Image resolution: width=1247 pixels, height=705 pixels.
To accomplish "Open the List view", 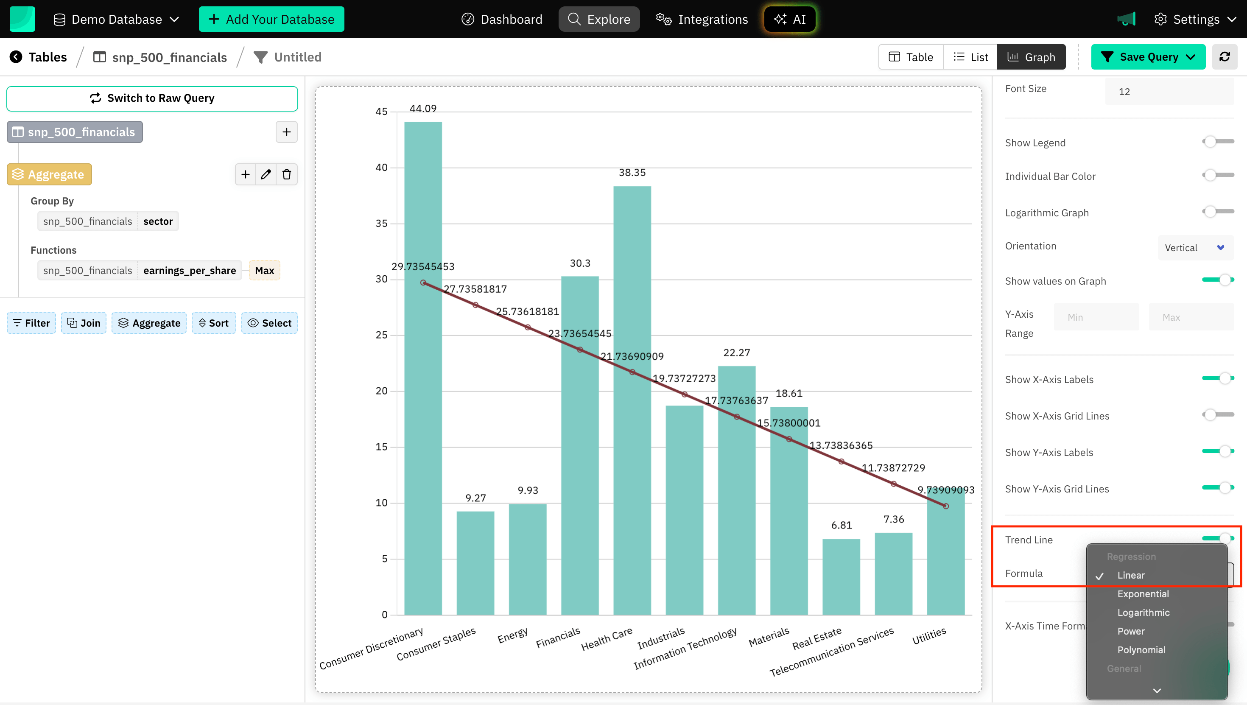I will (x=970, y=57).
